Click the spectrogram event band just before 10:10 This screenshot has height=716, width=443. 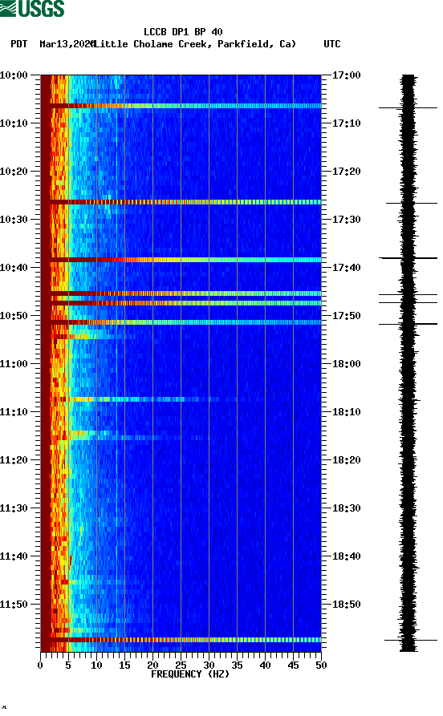click(x=181, y=106)
